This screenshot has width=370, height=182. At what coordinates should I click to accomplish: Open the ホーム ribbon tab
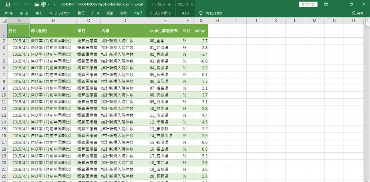pyautogui.click(x=24, y=13)
